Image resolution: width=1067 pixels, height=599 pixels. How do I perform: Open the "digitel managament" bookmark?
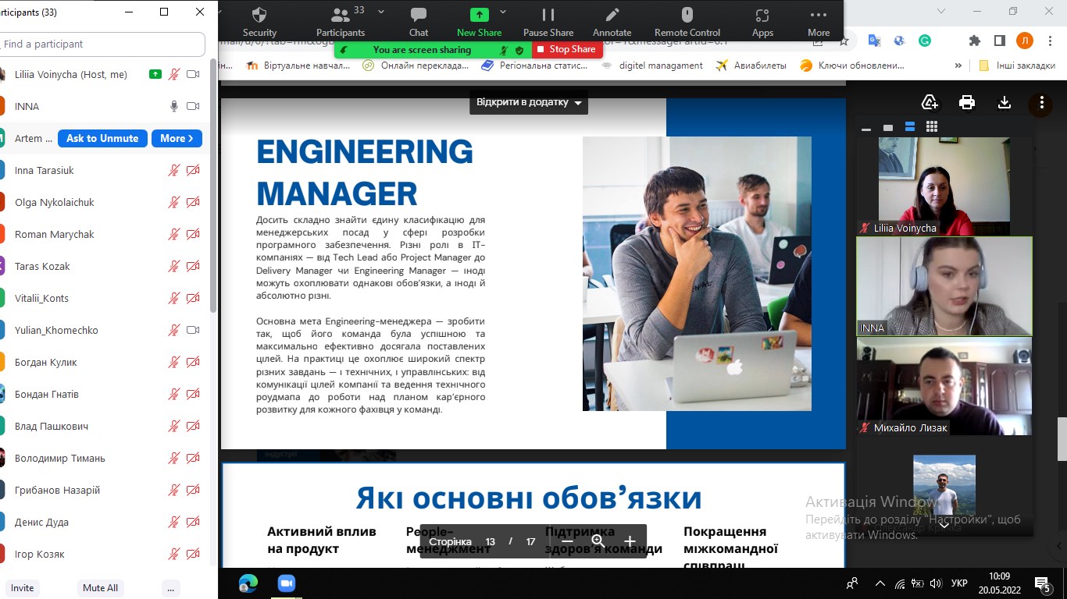click(x=651, y=66)
